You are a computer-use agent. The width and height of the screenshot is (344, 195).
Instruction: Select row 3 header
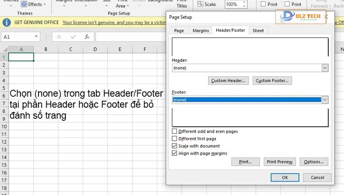coord(4,73)
